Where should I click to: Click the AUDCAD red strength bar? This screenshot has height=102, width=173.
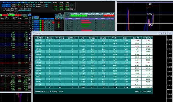coord(85,21)
